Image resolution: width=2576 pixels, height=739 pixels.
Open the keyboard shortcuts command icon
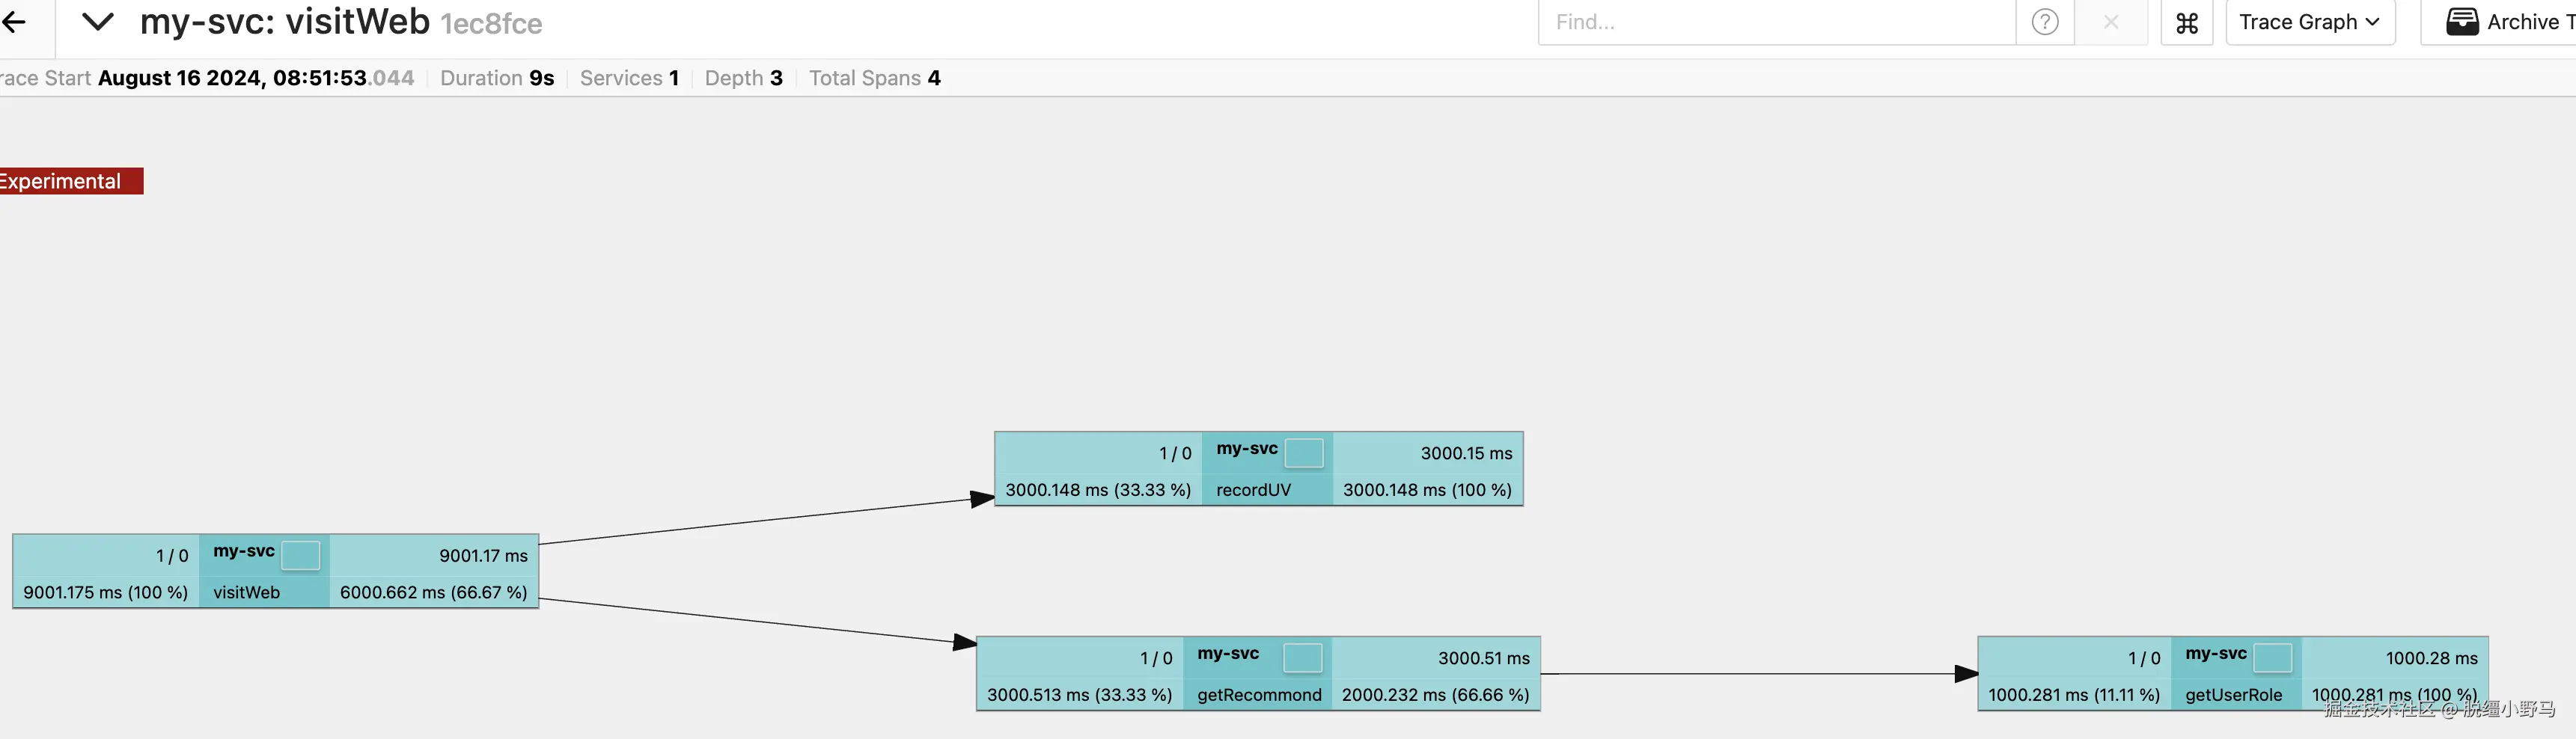tap(2187, 22)
